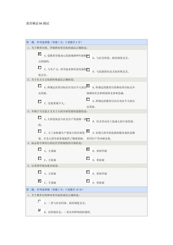Click the 第二题多项选择题 section header

click(x=86, y=190)
